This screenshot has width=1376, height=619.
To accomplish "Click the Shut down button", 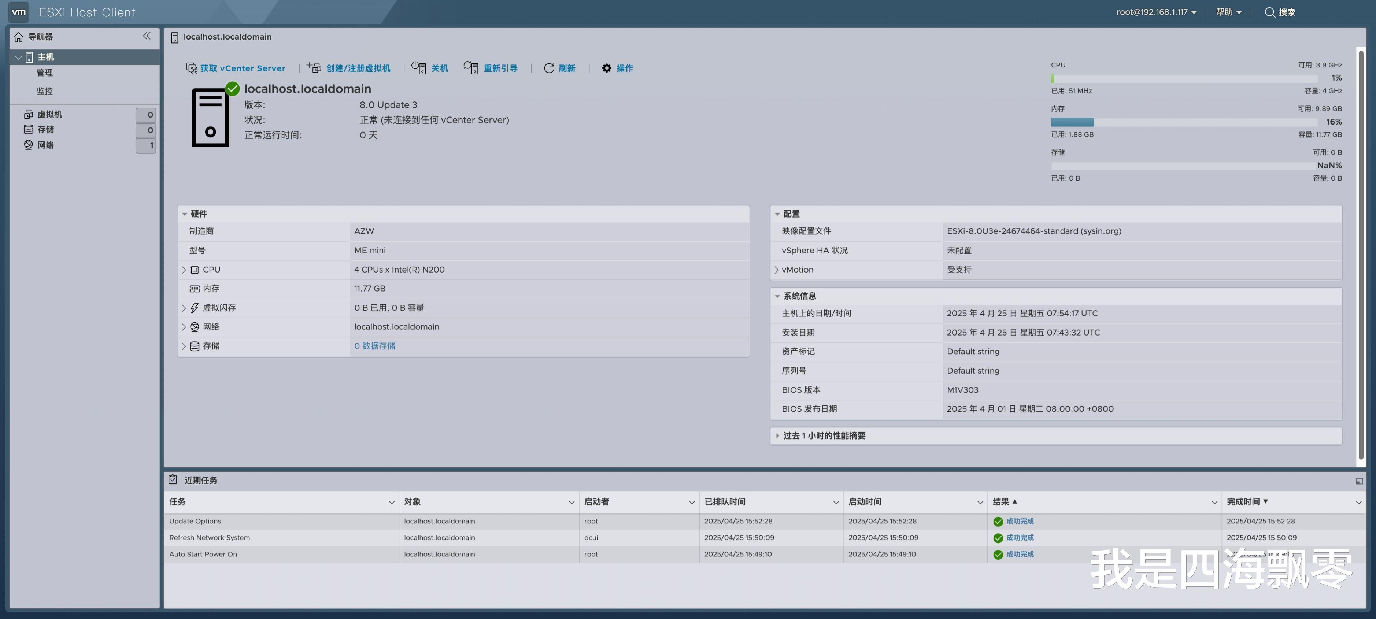I will [x=429, y=68].
